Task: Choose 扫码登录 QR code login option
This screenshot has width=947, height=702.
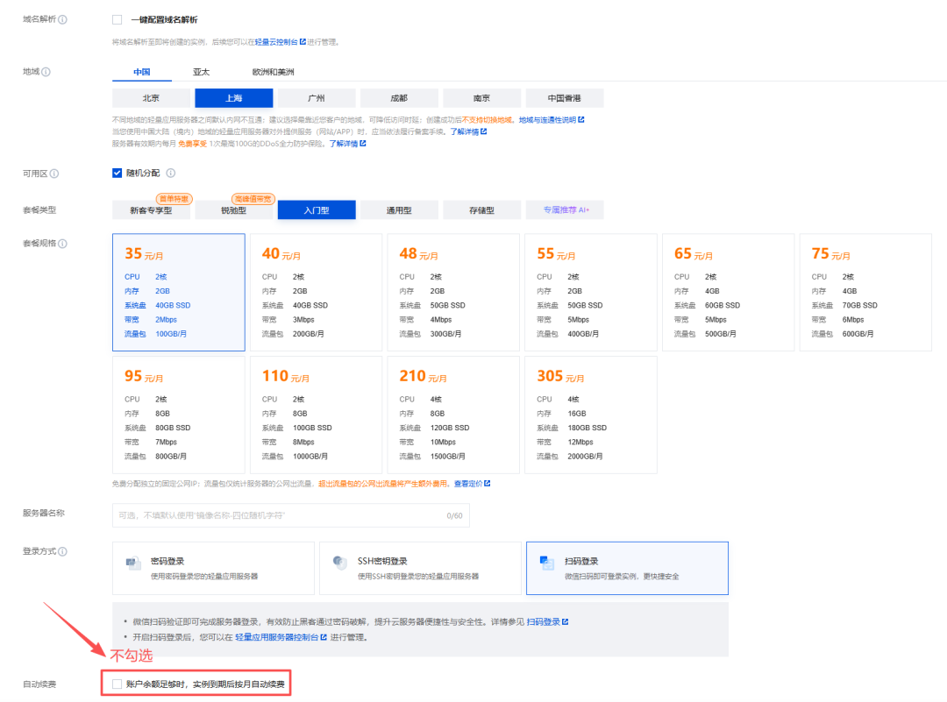Action: [627, 568]
